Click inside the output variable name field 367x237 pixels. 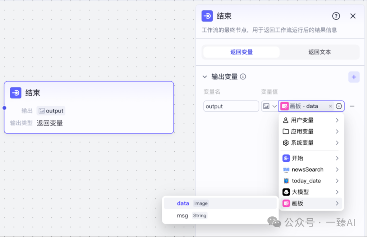pyautogui.click(x=231, y=106)
